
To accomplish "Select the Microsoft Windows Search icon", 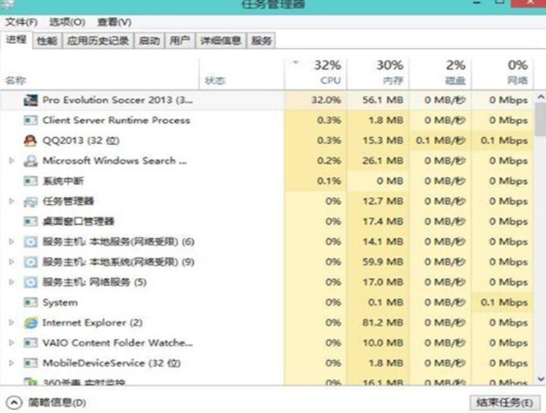I will point(30,161).
